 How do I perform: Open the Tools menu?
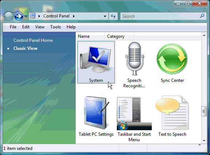(55, 27)
